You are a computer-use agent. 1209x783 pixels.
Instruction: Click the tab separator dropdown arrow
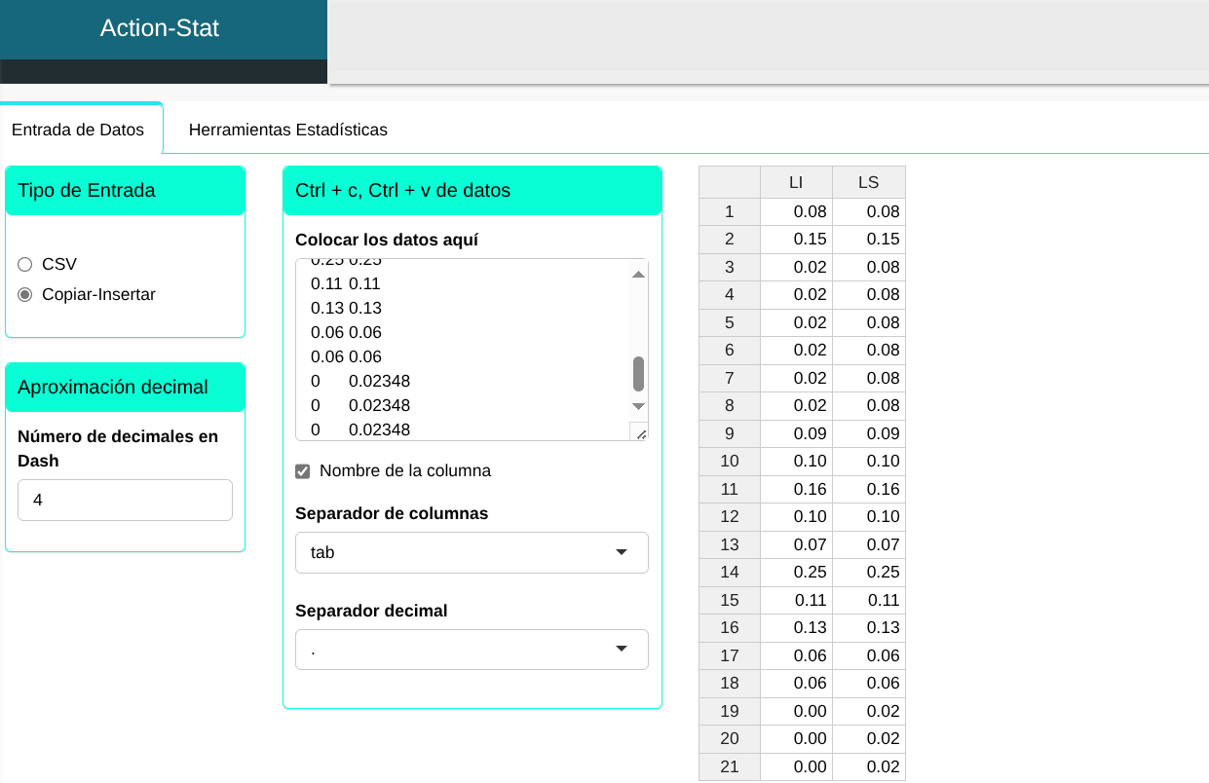622,552
